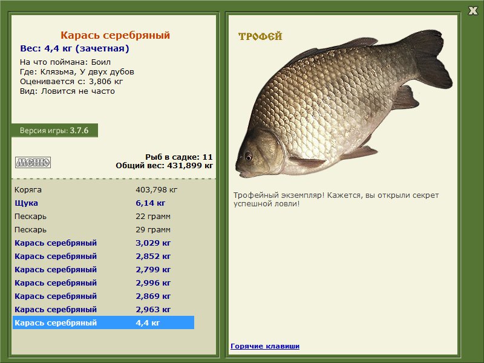The height and width of the screenshot is (363, 484).
Task: Select the Щука 6,14 кг entry
Action: point(103,203)
